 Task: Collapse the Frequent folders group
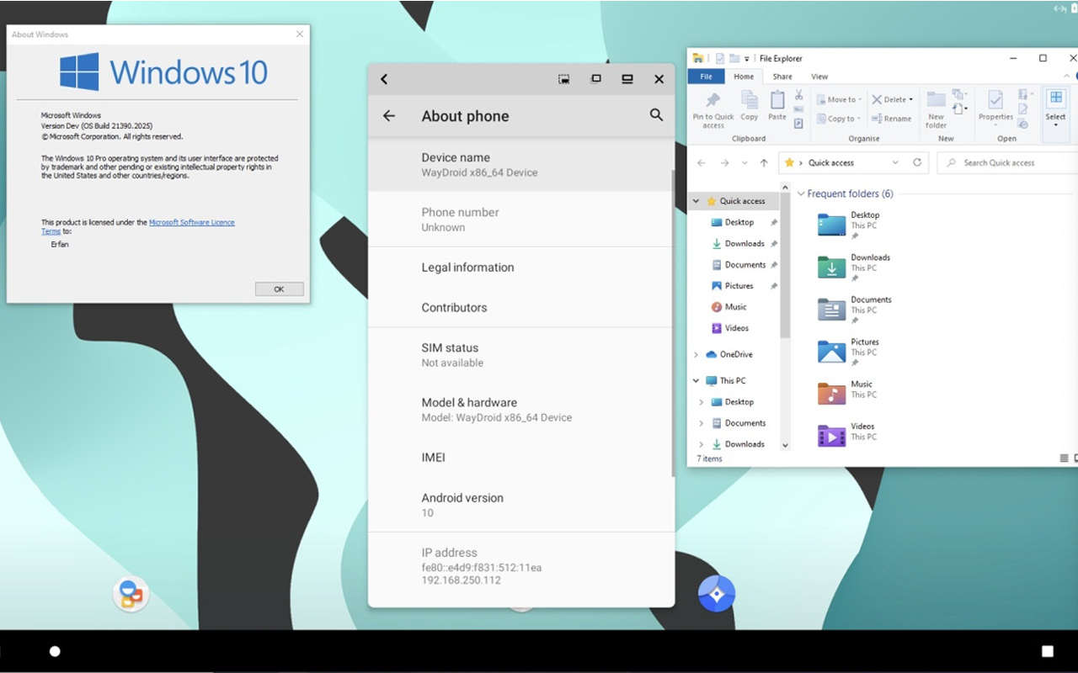tap(800, 193)
